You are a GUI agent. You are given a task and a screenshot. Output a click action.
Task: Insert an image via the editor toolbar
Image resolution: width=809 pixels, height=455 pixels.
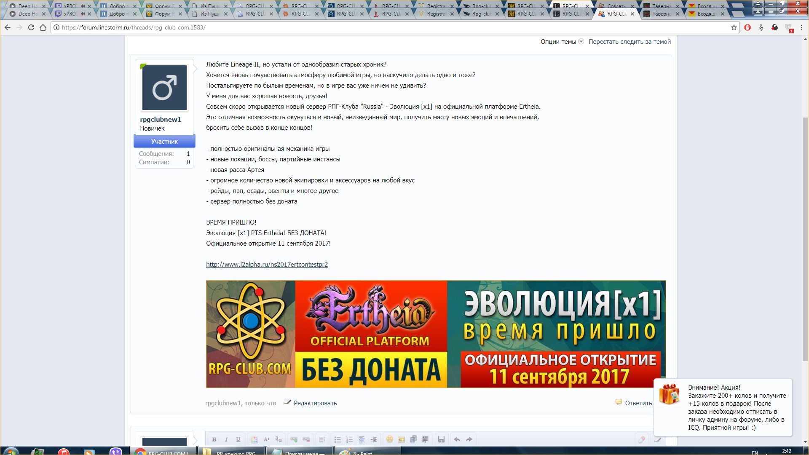(402, 439)
